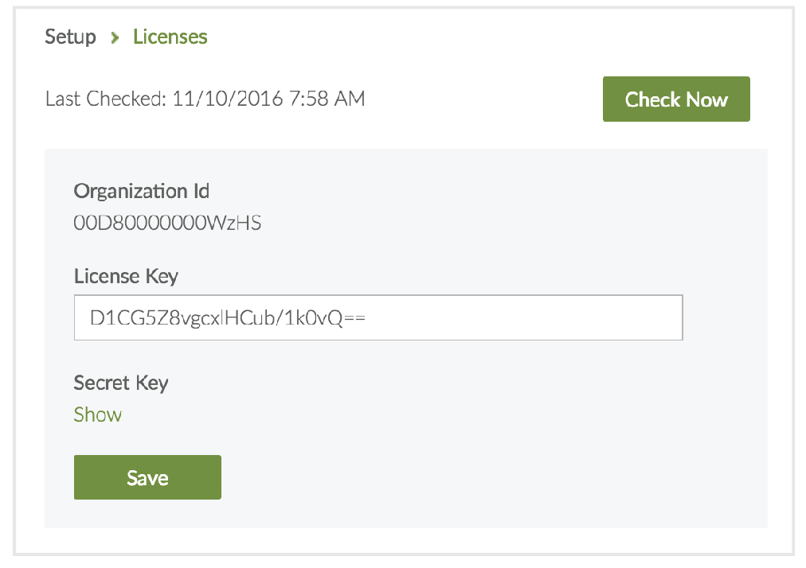This screenshot has width=806, height=568.
Task: Click the word Licenses in green
Action: click(x=170, y=37)
